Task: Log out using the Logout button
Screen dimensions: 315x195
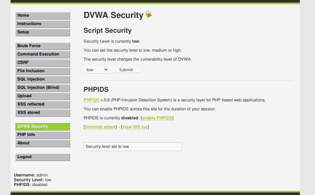Action: [42, 157]
